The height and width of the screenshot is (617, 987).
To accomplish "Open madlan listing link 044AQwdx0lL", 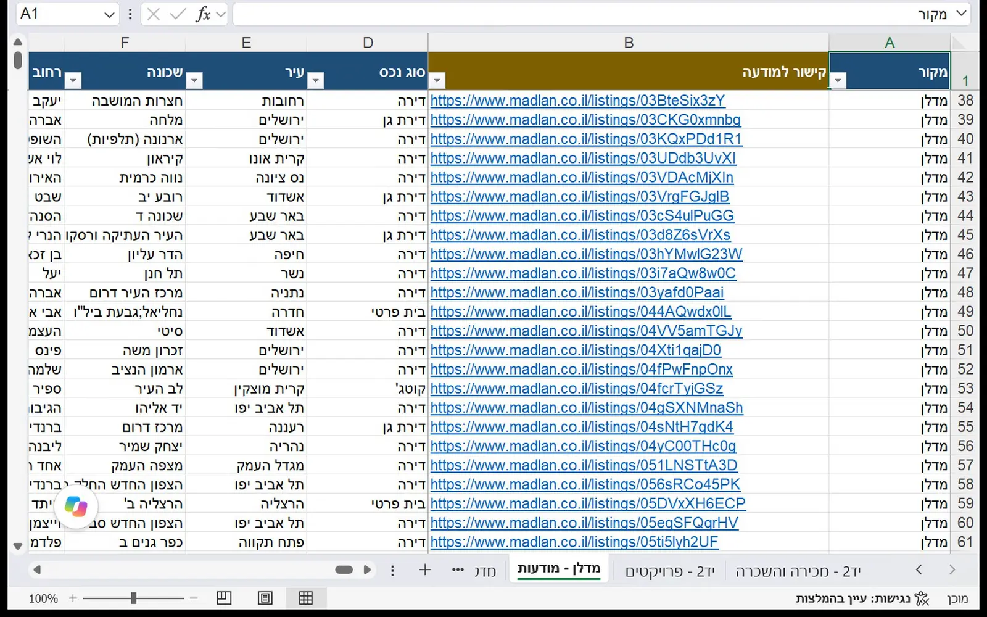I will (x=580, y=312).
